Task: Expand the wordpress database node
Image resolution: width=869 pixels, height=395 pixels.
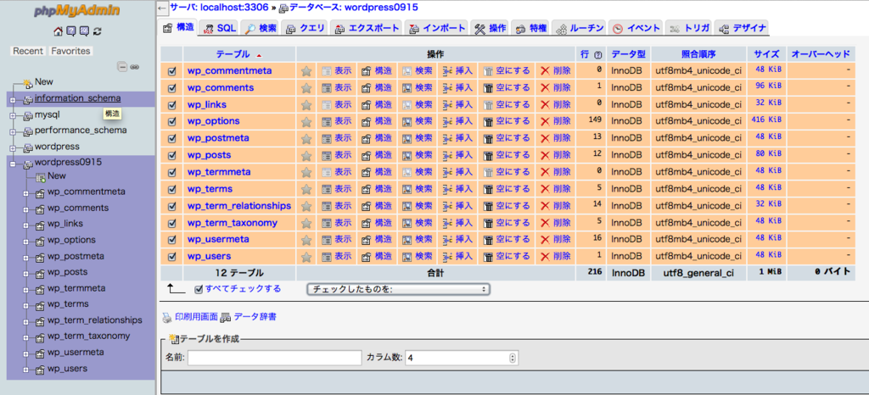Action: tap(12, 147)
